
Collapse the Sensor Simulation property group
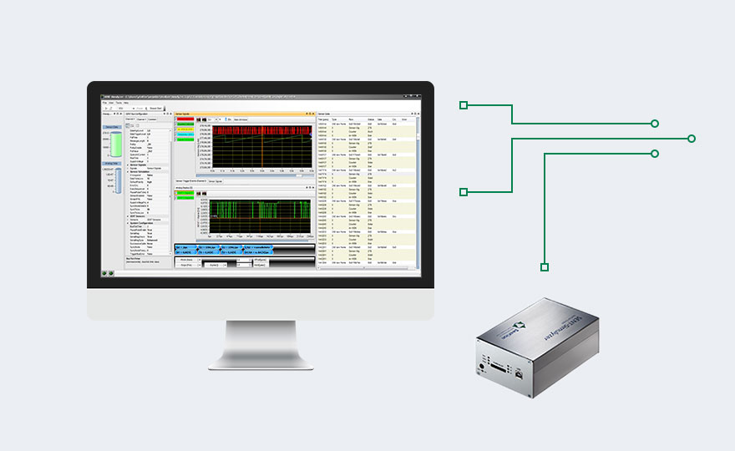click(x=128, y=171)
